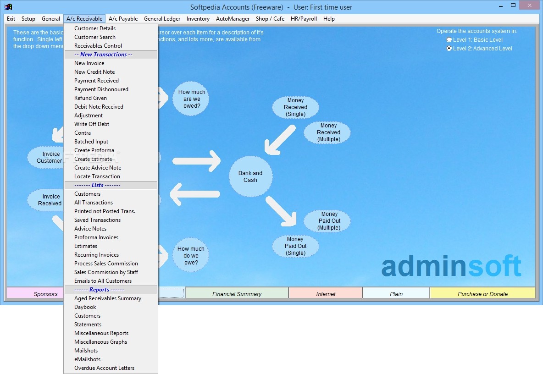
Task: Open Overdue Account Letters
Action: click(111, 368)
